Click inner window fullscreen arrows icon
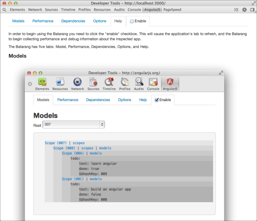This screenshot has height=221, width=257. (x=221, y=73)
